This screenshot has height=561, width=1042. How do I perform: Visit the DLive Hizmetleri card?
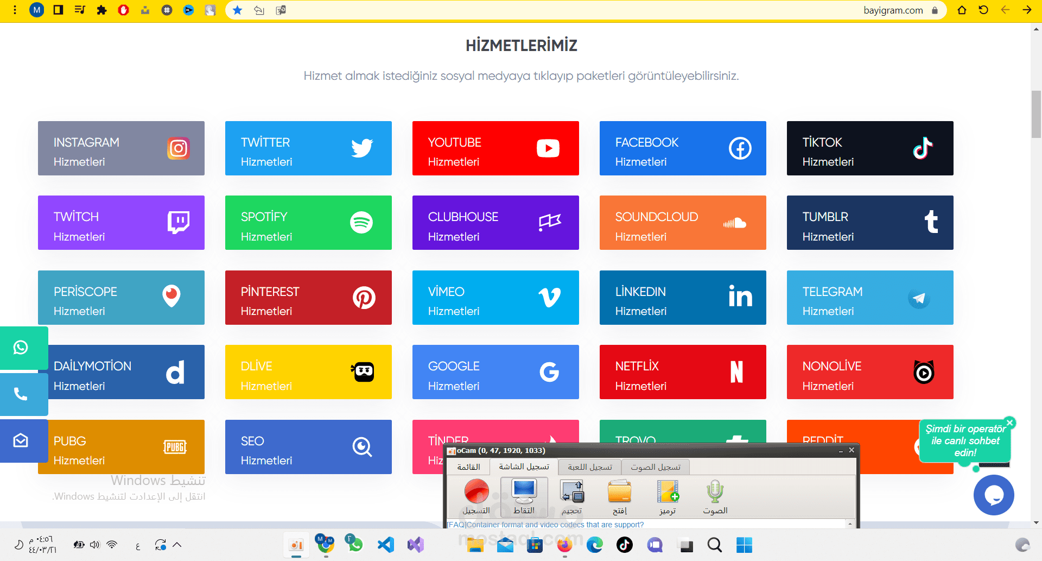[308, 372]
